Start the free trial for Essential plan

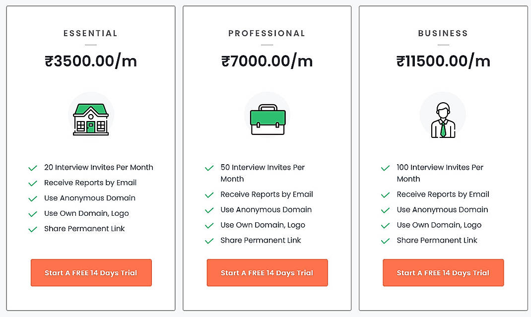91,272
